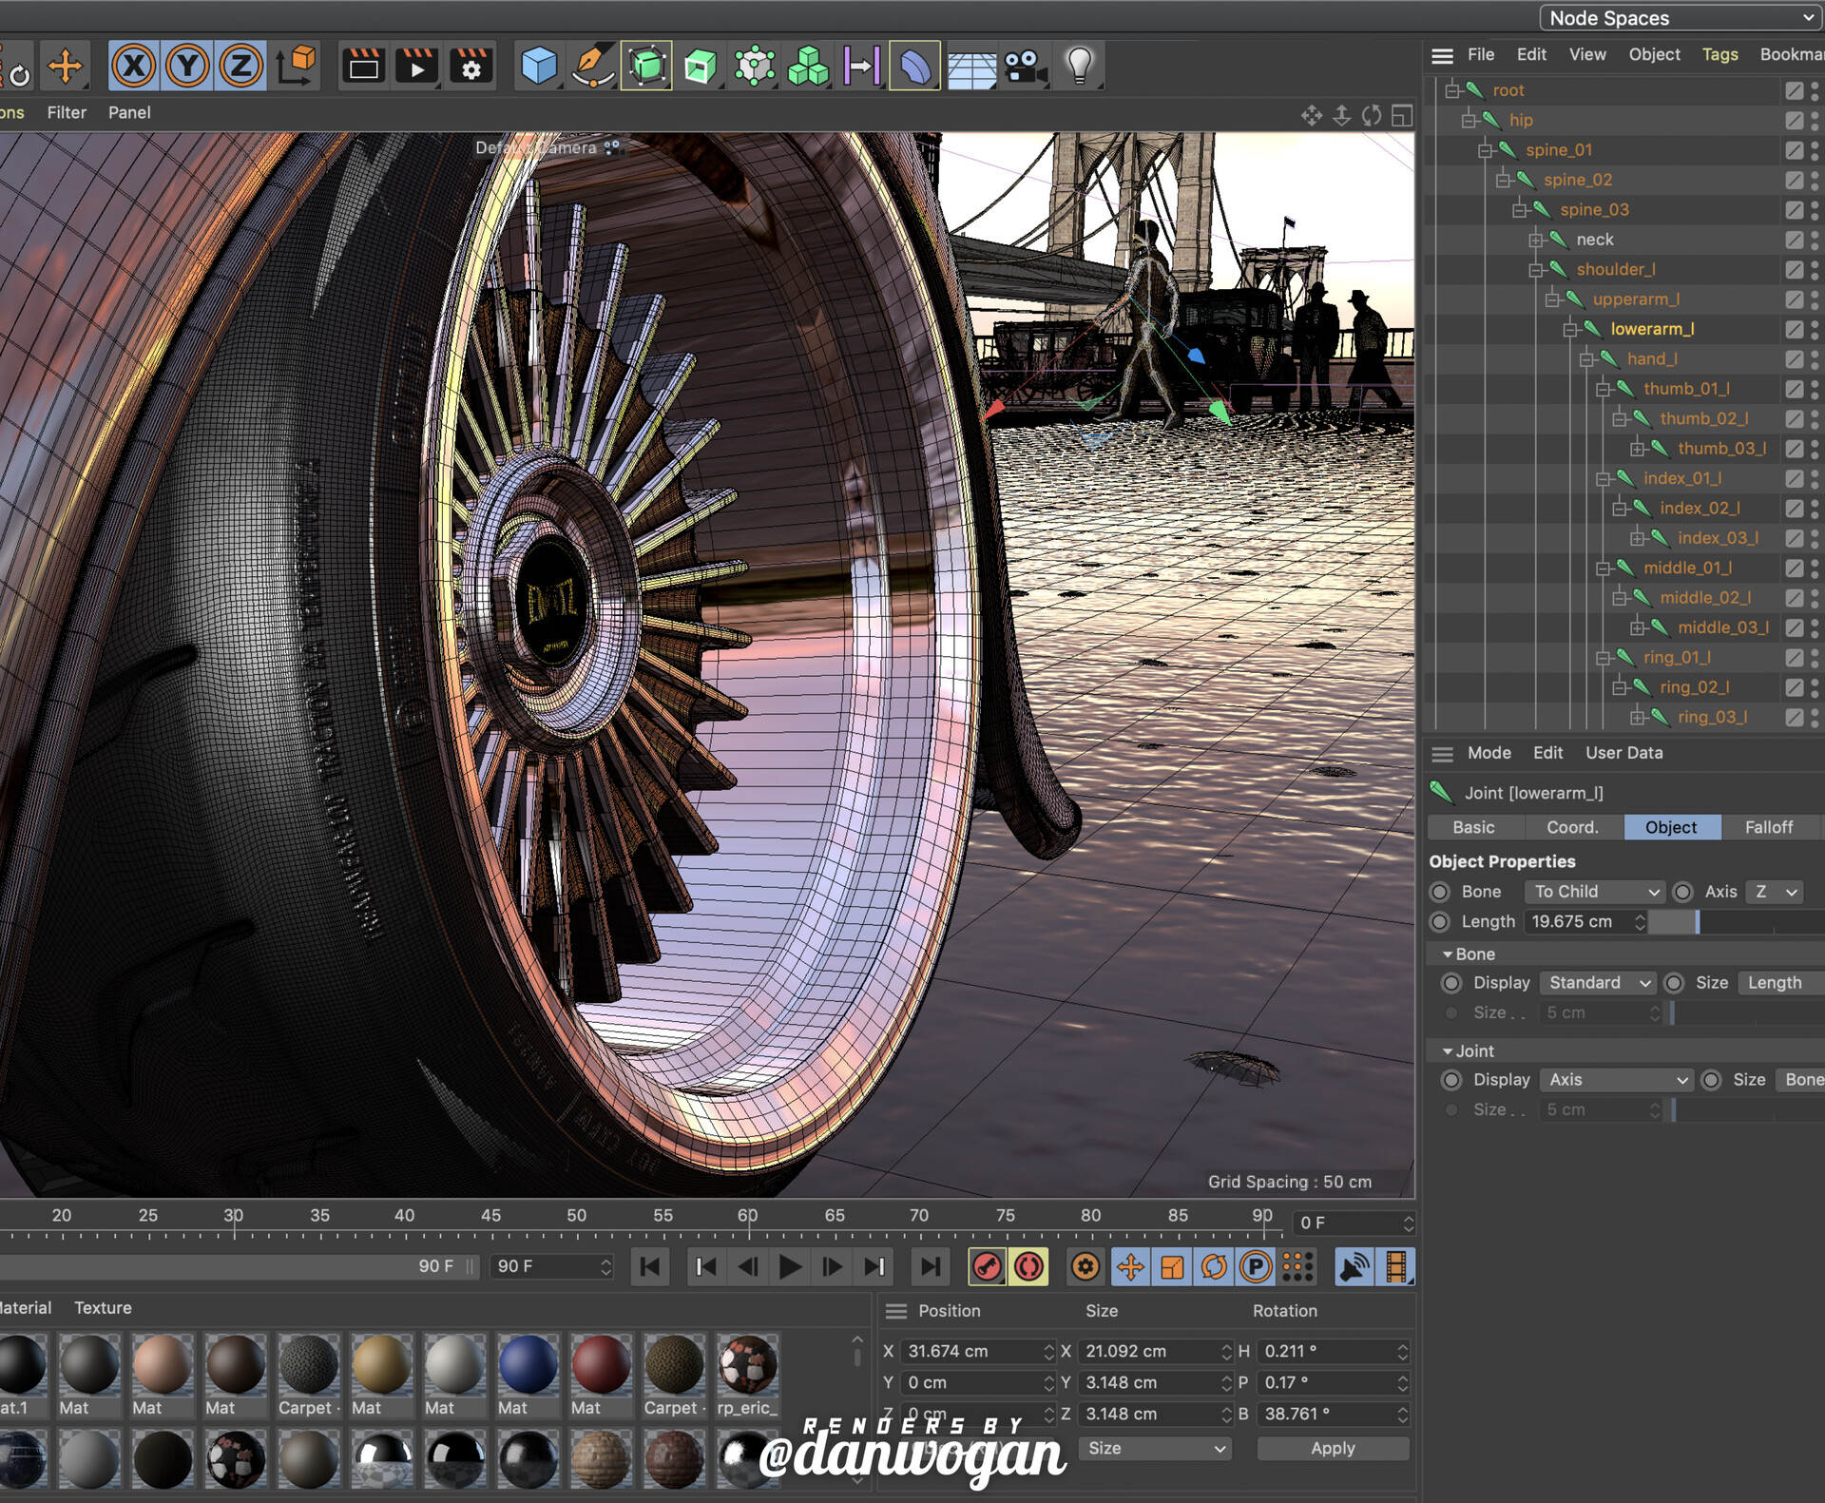Image resolution: width=1825 pixels, height=1503 pixels.
Task: Click the Camera object icon in toolbar
Action: click(1025, 67)
